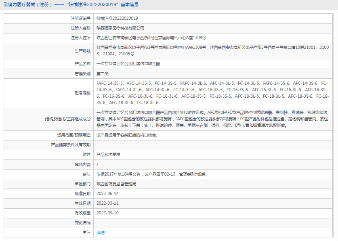Click the 管理类别 label
This screenshot has height=241, width=338.
point(82,74)
